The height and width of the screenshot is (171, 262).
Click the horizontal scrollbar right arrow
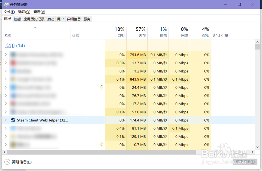(x=253, y=152)
